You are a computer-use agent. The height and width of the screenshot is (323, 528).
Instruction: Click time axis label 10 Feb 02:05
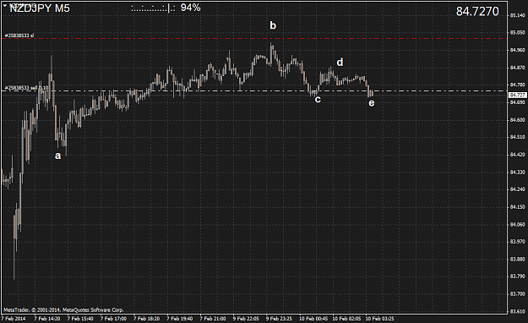(x=347, y=319)
